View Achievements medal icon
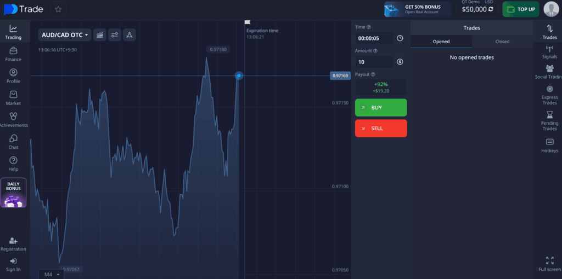 (x=13, y=116)
